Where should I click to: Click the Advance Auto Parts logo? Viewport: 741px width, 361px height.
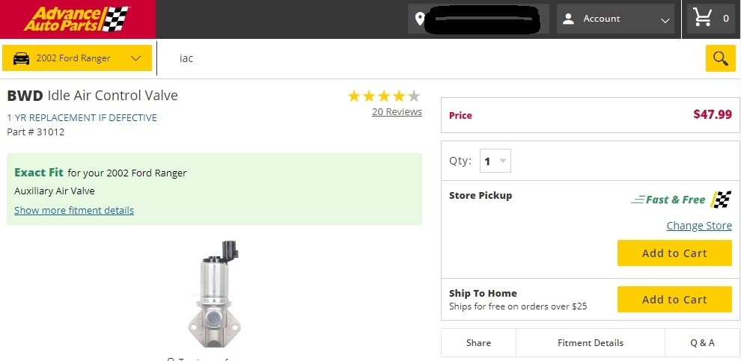[x=77, y=19]
